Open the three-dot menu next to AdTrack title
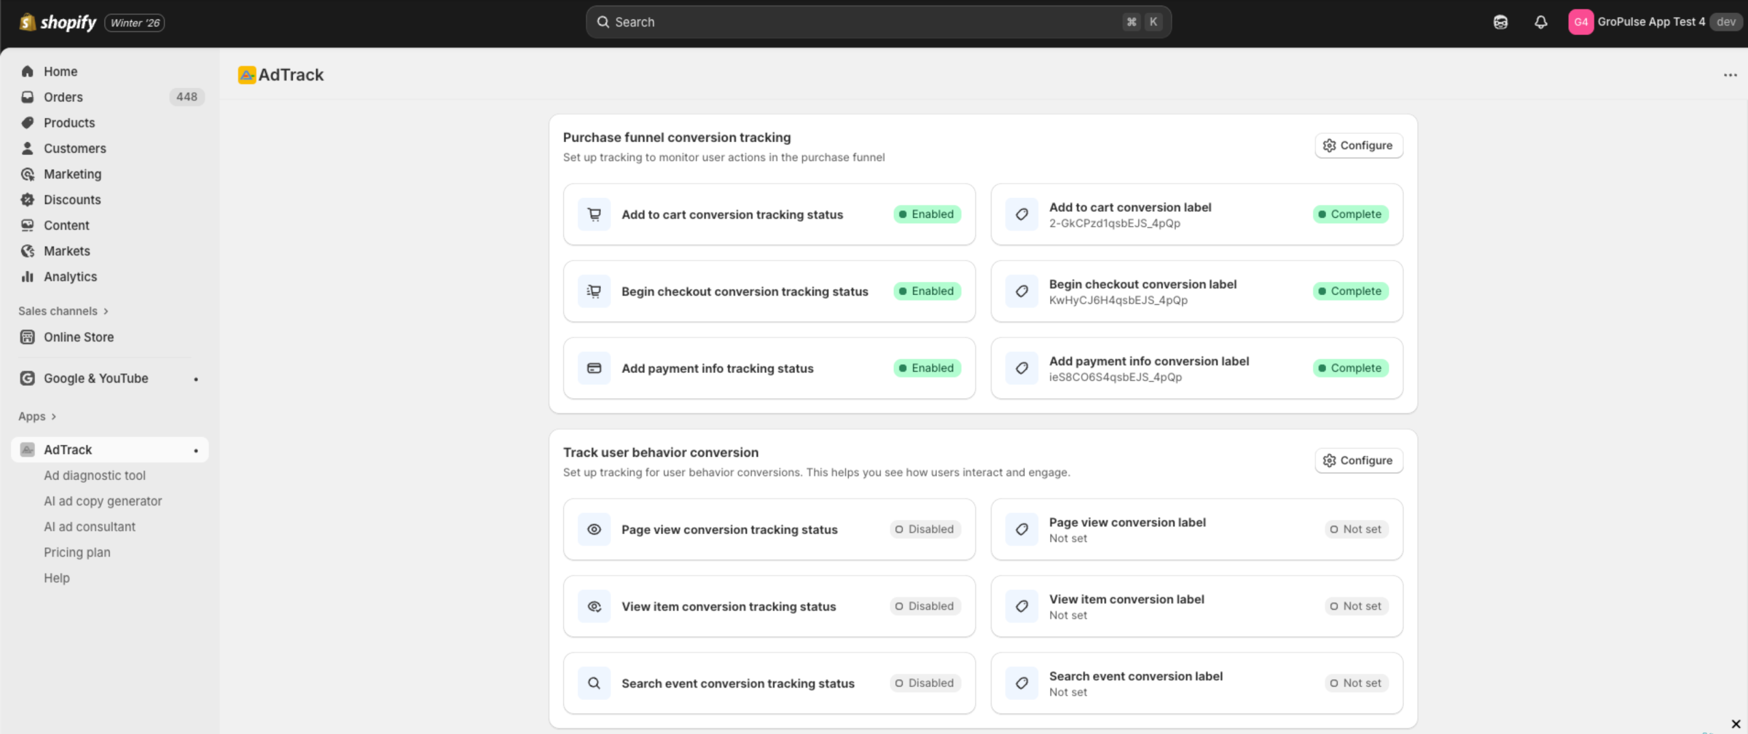Image resolution: width=1748 pixels, height=734 pixels. [x=1730, y=75]
